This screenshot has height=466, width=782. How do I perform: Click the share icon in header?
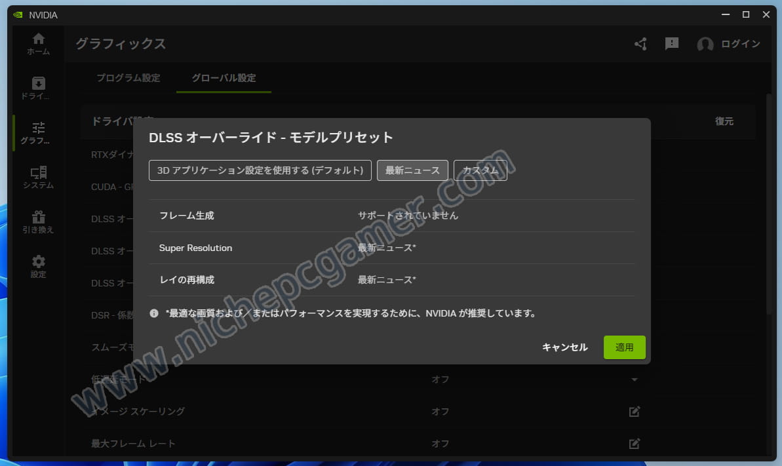tap(640, 44)
